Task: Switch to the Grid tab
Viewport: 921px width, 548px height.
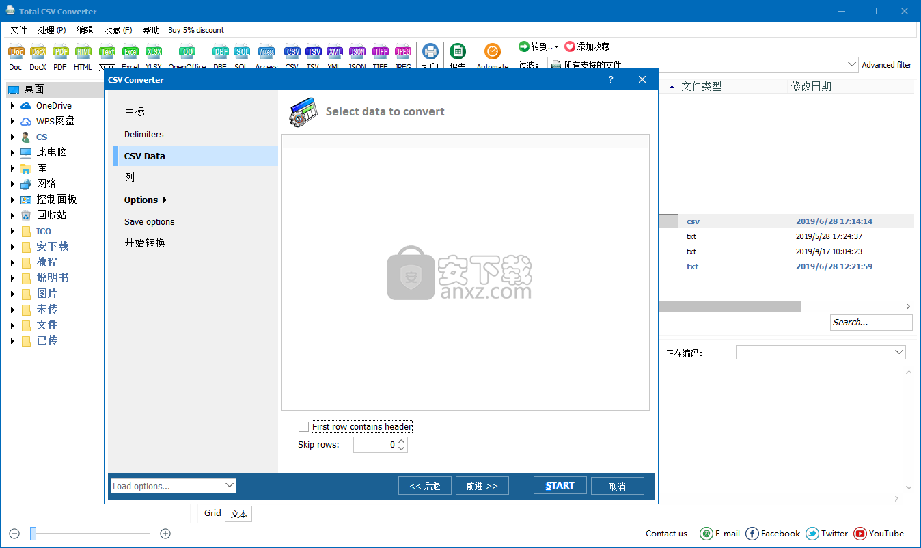Action: pos(212,513)
